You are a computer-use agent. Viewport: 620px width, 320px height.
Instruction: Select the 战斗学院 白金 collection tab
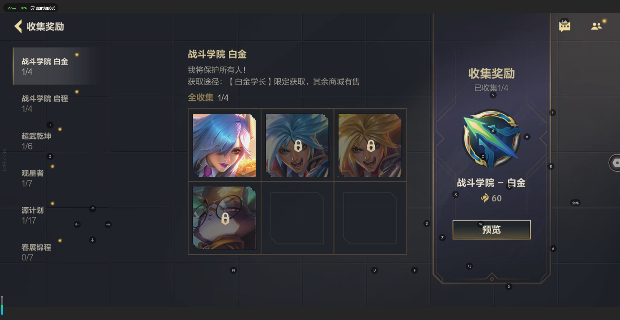point(55,66)
